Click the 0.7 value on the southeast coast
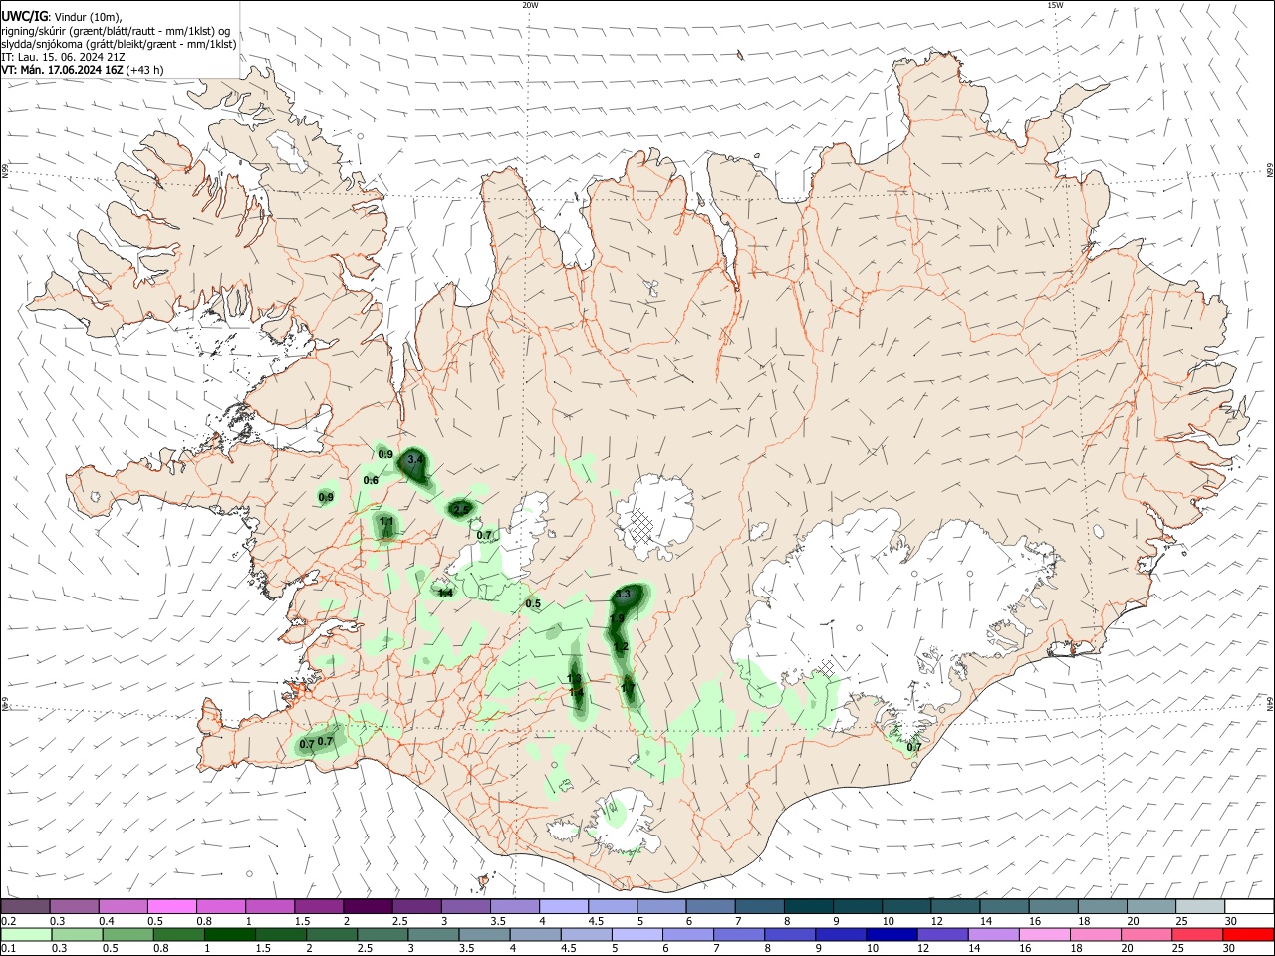This screenshot has width=1275, height=956. (914, 746)
